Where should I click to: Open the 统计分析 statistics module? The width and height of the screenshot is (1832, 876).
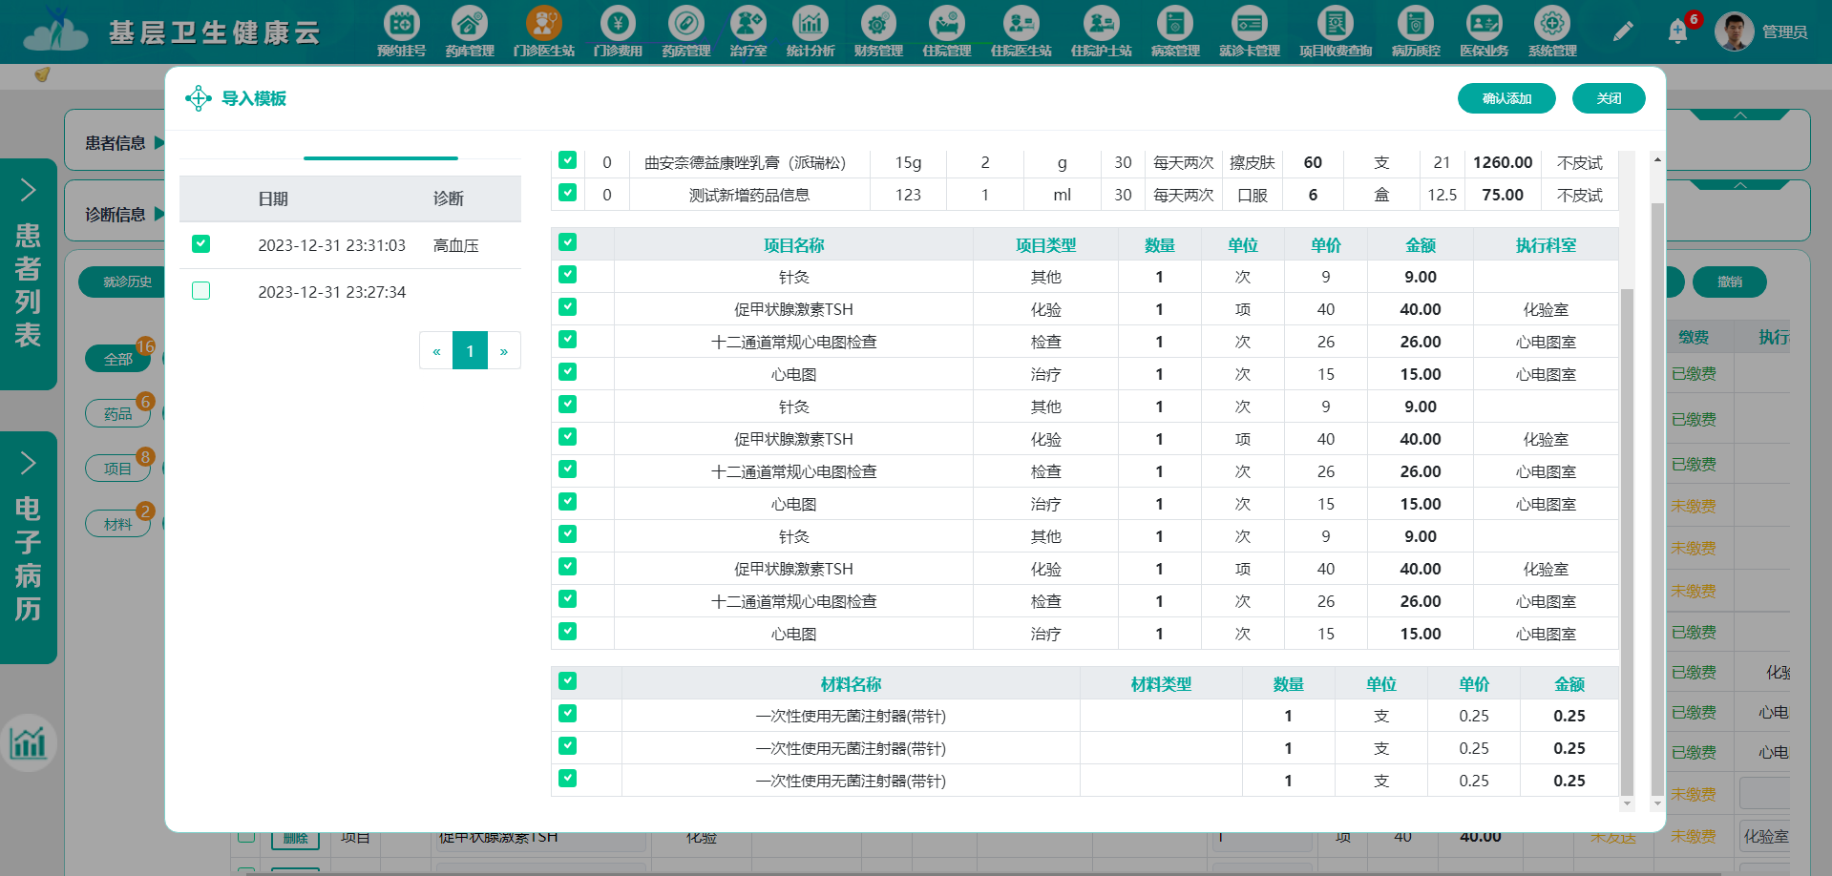tap(811, 31)
